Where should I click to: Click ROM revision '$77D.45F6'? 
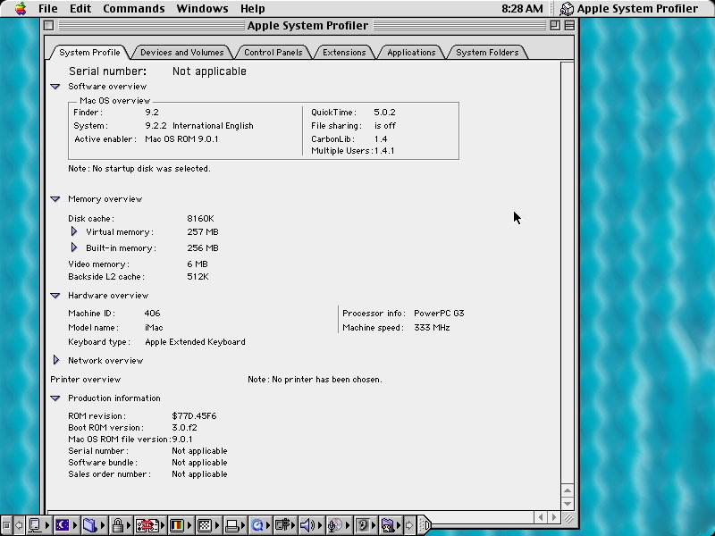point(194,415)
